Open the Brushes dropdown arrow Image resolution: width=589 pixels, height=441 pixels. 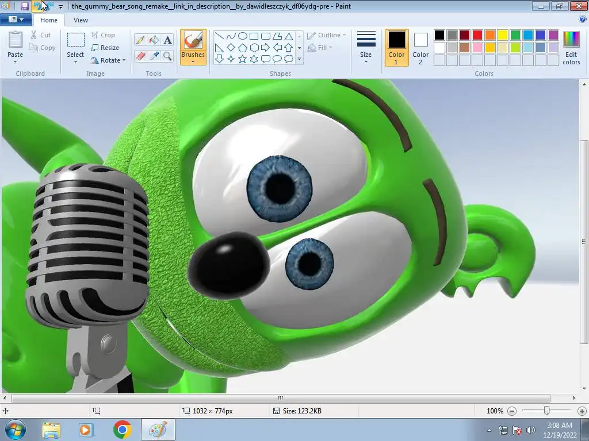tap(193, 61)
